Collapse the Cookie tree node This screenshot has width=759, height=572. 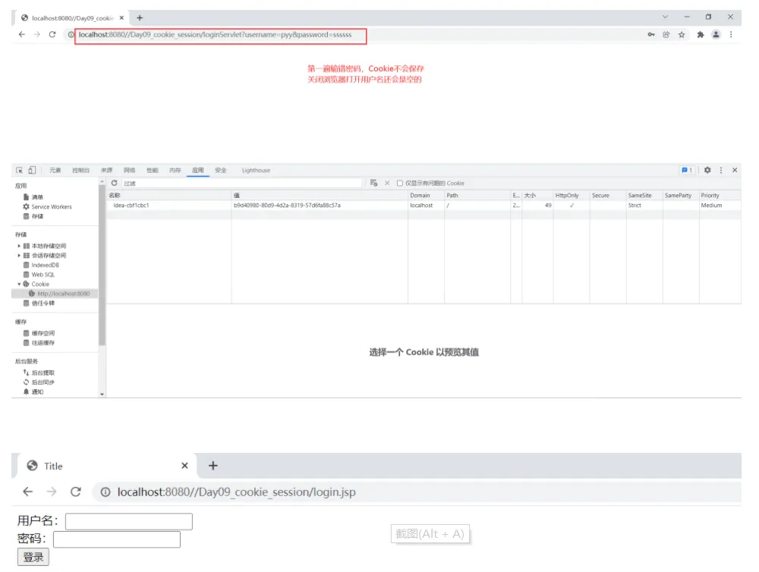pos(19,284)
